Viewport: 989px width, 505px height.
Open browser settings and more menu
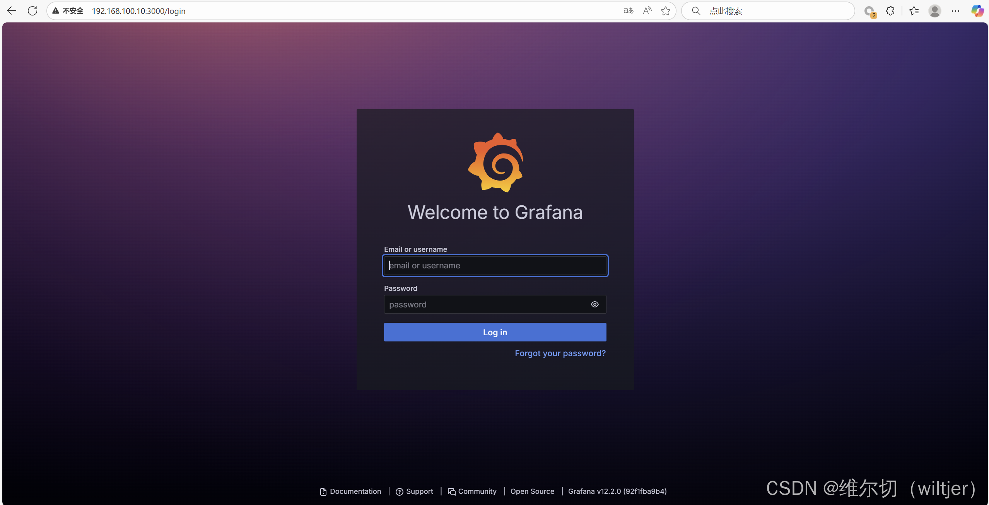tap(955, 11)
